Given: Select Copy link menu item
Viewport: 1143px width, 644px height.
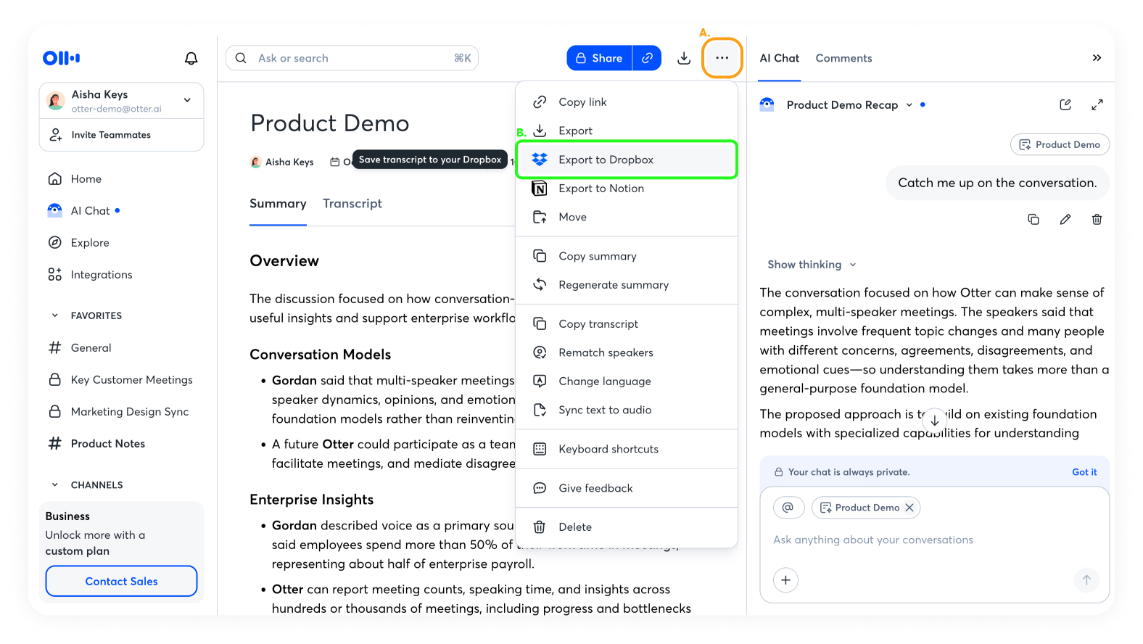Looking at the screenshot, I should point(627,102).
